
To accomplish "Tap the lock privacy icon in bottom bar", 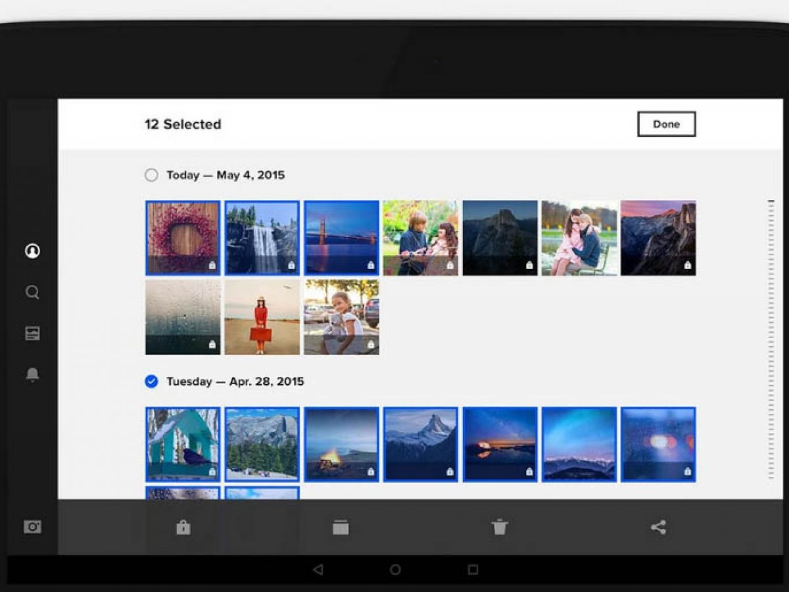I will click(183, 527).
